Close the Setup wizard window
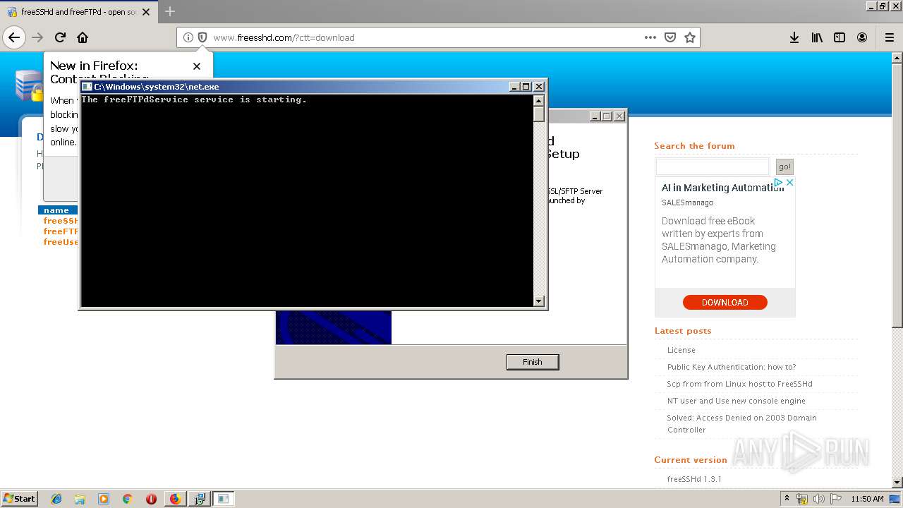 619,116
